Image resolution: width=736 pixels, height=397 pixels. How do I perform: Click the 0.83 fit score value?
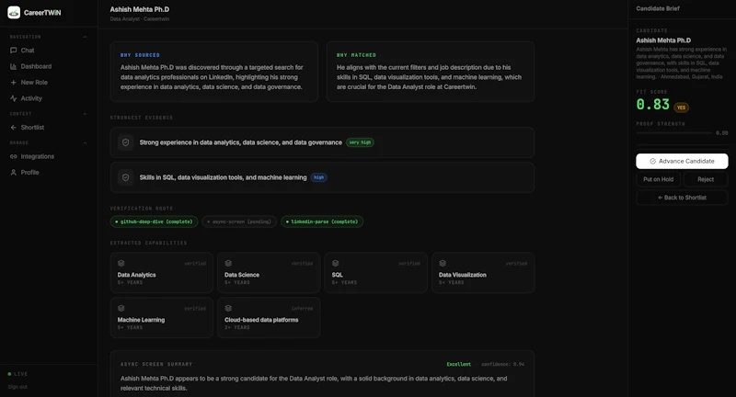click(652, 105)
